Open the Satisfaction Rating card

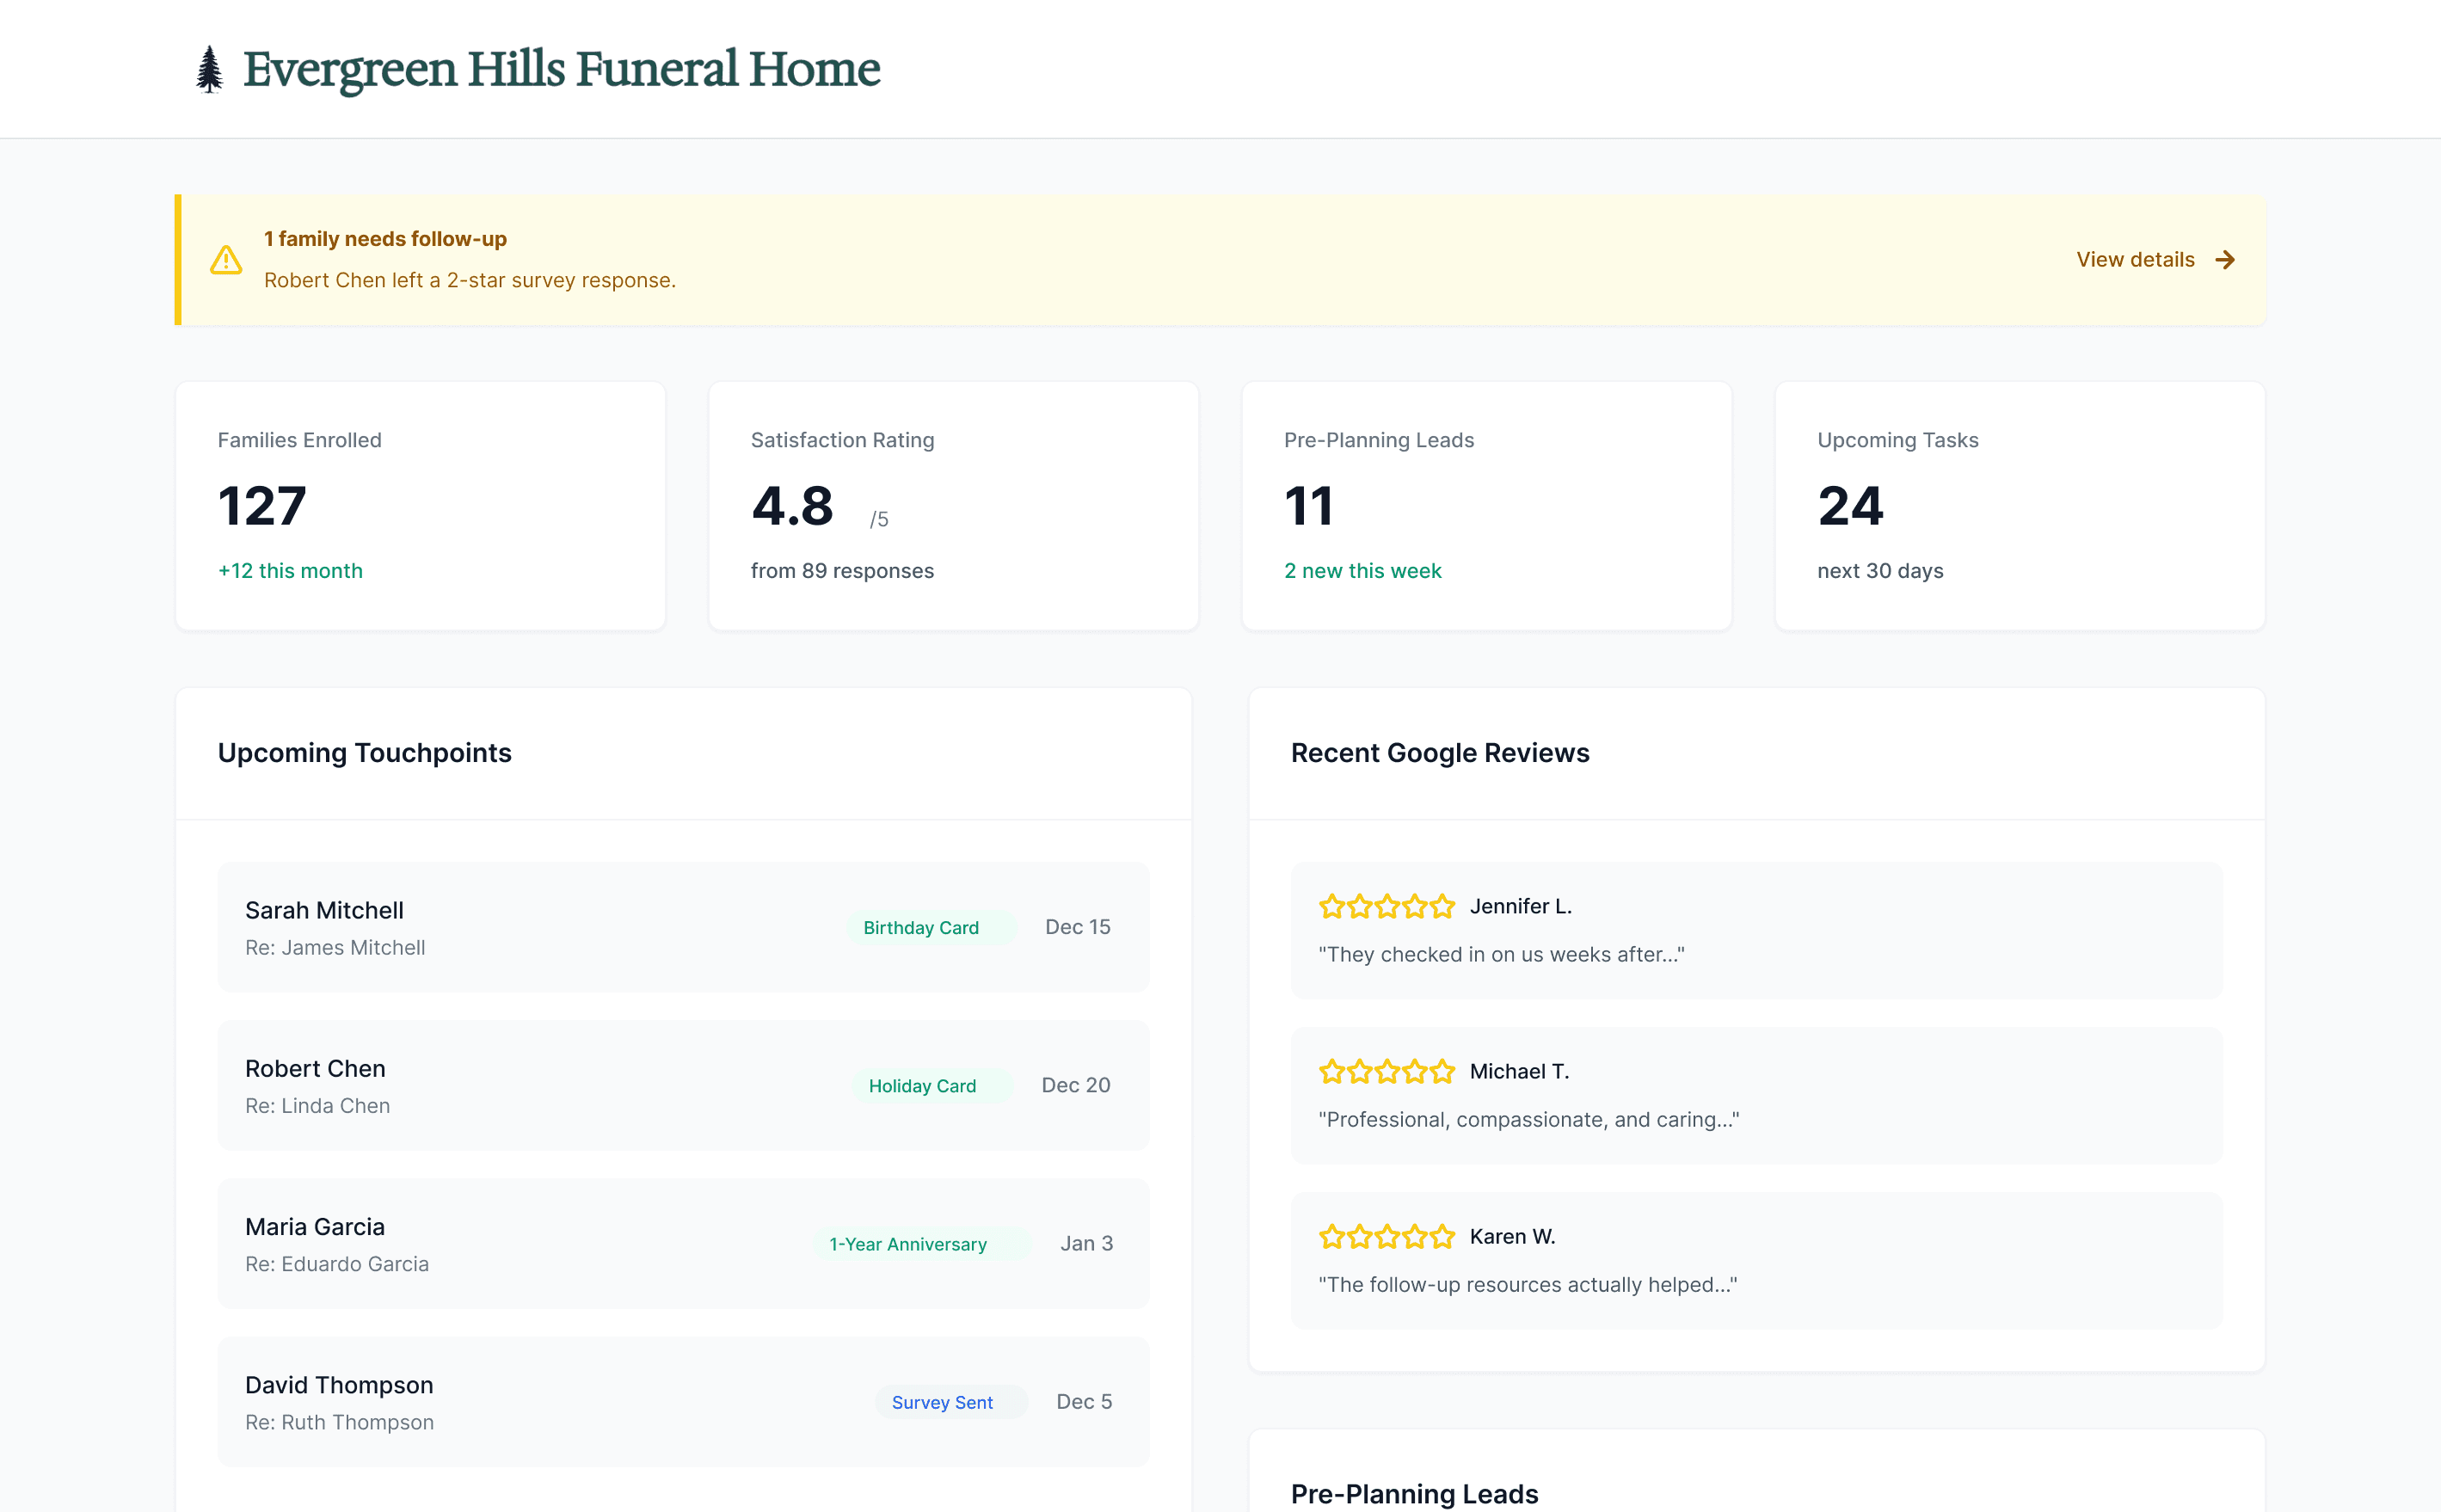pyautogui.click(x=953, y=506)
